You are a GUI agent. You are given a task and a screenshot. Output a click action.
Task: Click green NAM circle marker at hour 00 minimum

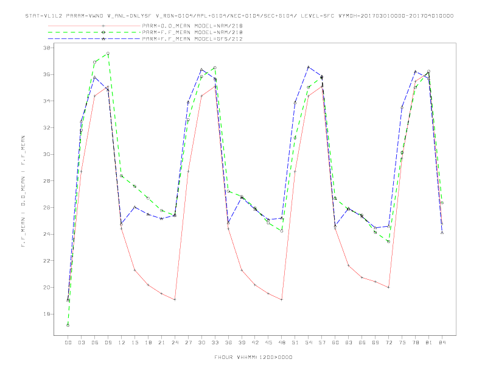68,325
